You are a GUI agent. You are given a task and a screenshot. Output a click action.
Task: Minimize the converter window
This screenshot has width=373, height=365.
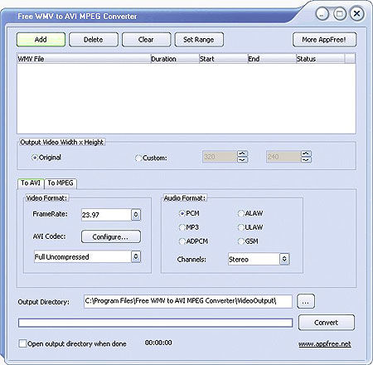click(x=322, y=13)
